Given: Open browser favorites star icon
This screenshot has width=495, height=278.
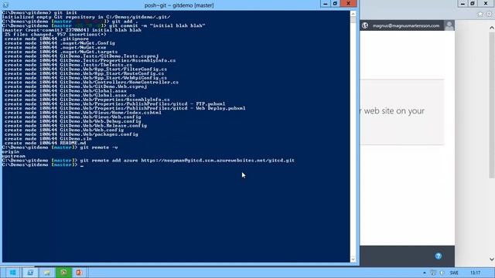Looking at the screenshot, I should [x=480, y=14].
